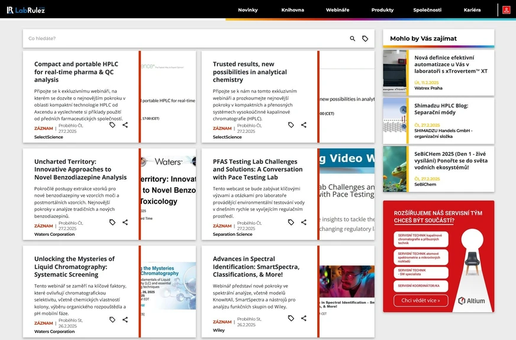Image resolution: width=516 pixels, height=340 pixels.
Task: Click 'Chci vědět více »' button
Action: point(421,300)
